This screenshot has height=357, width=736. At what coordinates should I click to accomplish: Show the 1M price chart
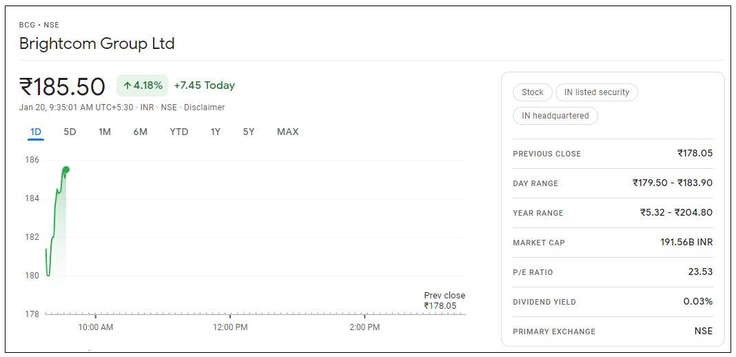pyautogui.click(x=105, y=132)
